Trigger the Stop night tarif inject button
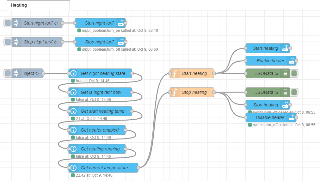320x181 pixels. pos(8,42)
